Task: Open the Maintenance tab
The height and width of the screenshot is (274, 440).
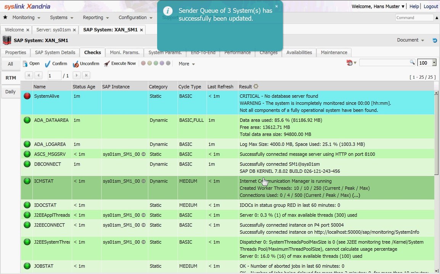Action: coord(334,53)
